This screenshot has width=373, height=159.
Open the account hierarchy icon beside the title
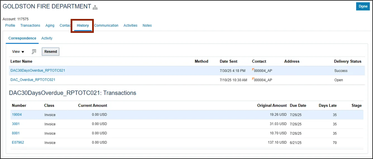pos(95,8)
